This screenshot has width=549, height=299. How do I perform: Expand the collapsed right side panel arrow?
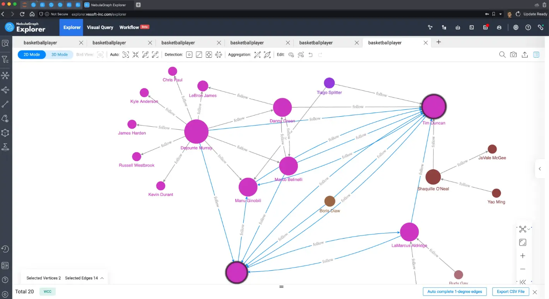click(x=540, y=169)
